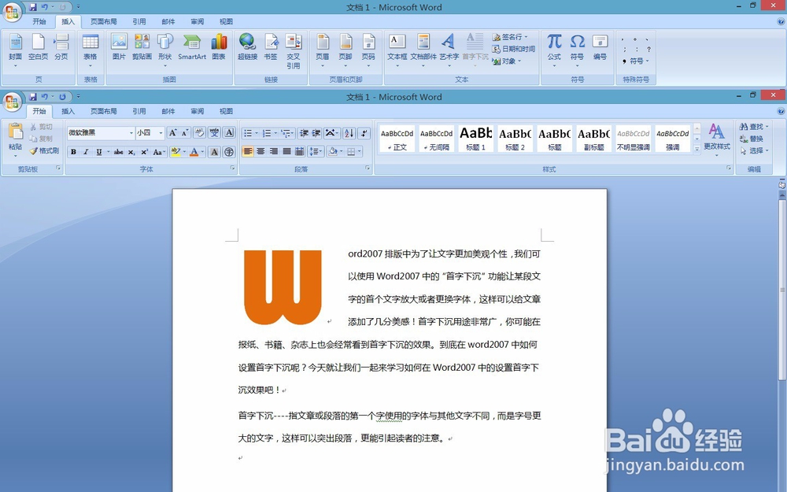Toggle italic formatting
Viewport: 787px width, 492px height.
tap(86, 152)
